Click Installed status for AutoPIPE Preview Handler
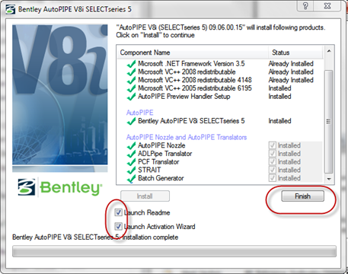The image size is (348, 274). [x=279, y=97]
